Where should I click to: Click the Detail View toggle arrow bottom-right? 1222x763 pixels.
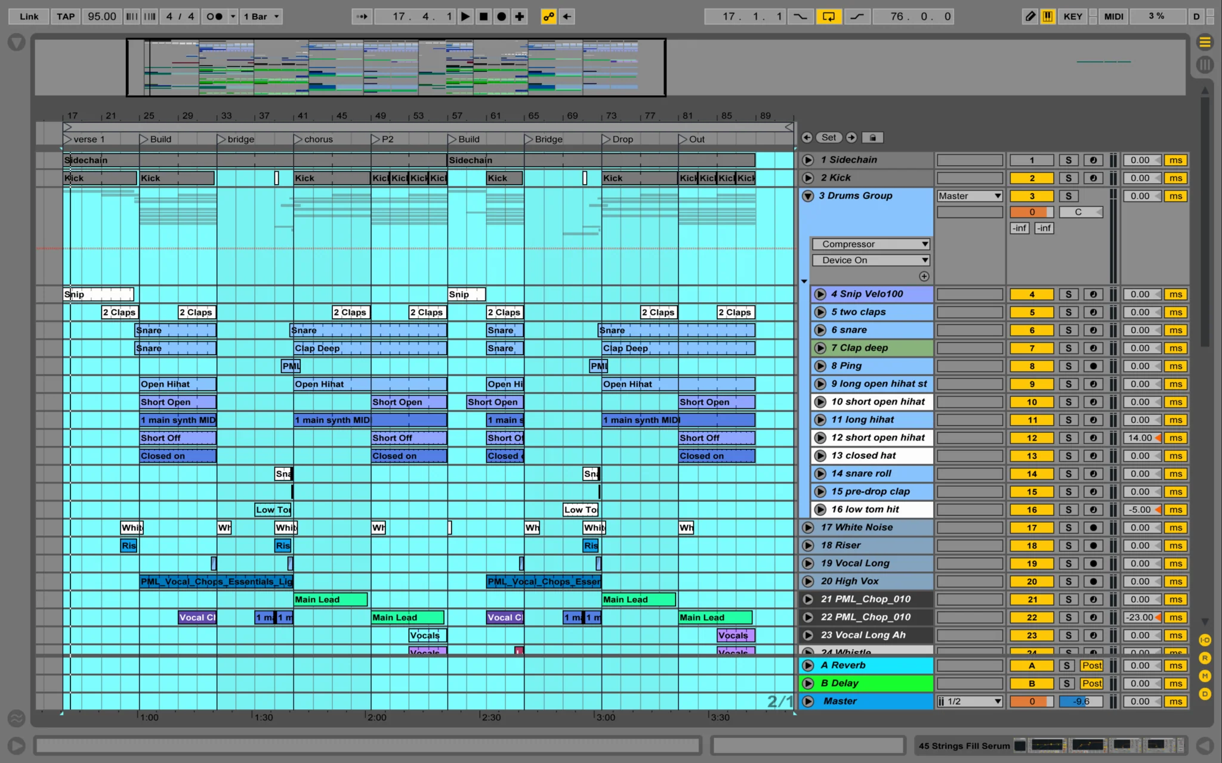1205,746
